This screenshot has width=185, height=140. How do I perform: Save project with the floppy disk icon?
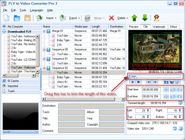click(x=27, y=18)
